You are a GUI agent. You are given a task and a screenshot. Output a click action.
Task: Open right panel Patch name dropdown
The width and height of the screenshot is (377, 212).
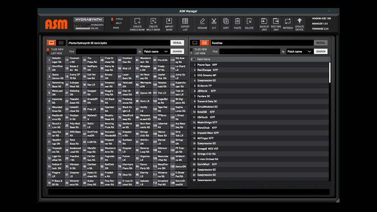coord(299,52)
